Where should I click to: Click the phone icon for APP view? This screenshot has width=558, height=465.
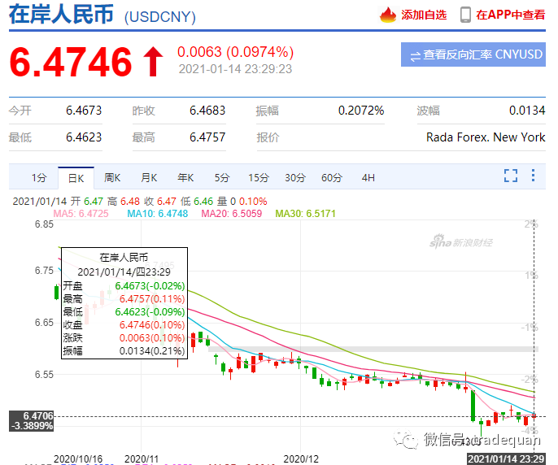tap(465, 15)
